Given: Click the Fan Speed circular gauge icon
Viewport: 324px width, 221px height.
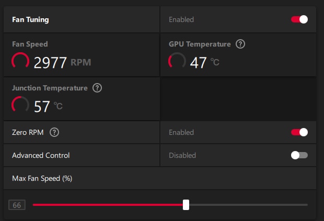Looking at the screenshot, I should 20,60.
